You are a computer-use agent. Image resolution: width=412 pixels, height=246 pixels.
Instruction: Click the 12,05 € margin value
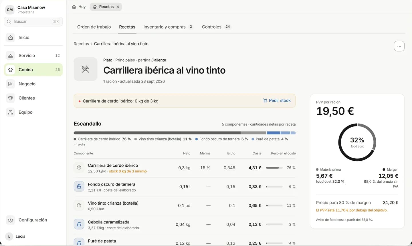[x=388, y=176]
